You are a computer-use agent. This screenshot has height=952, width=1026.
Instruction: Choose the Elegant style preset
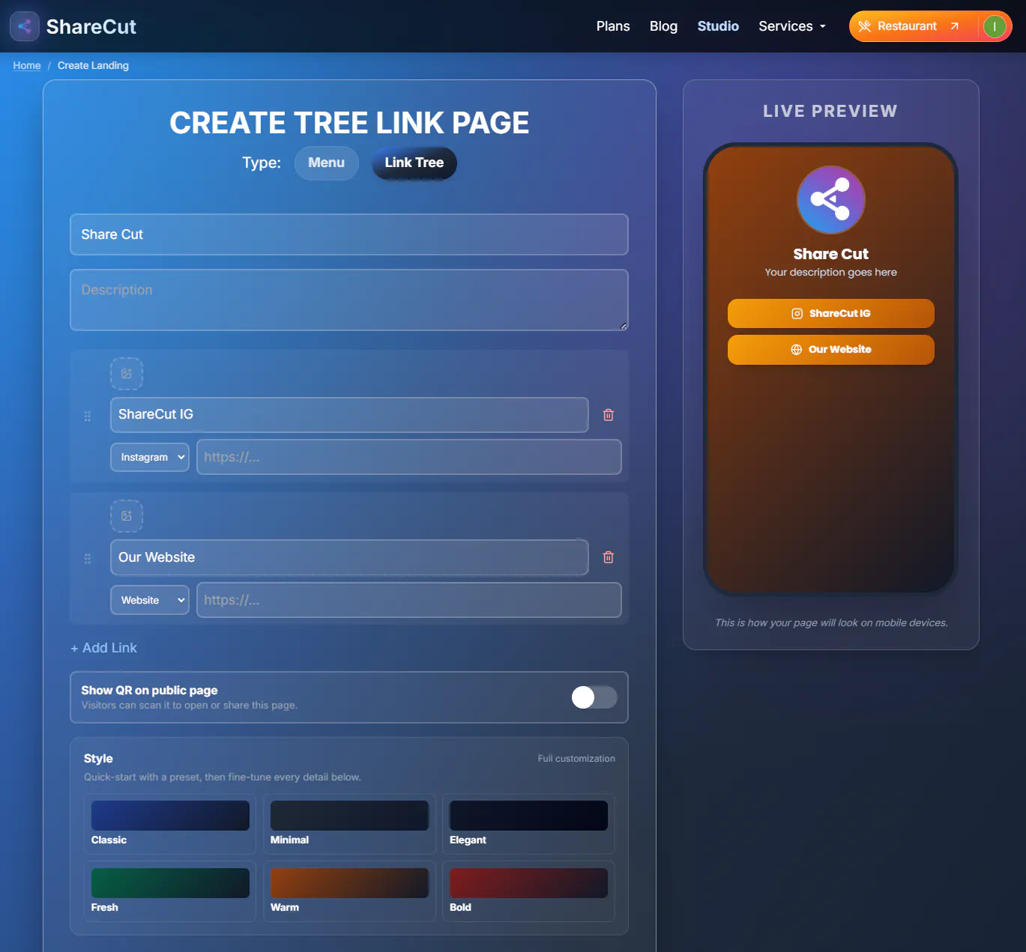(528, 824)
